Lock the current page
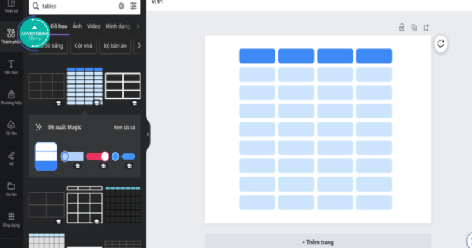Screen dimensions: 472x248 coord(401,28)
